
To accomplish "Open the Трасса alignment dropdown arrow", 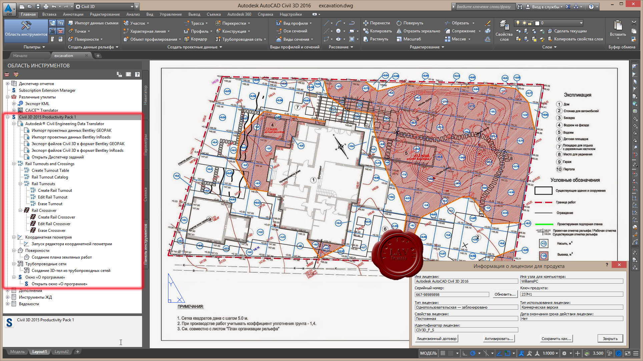I will 206,23.
